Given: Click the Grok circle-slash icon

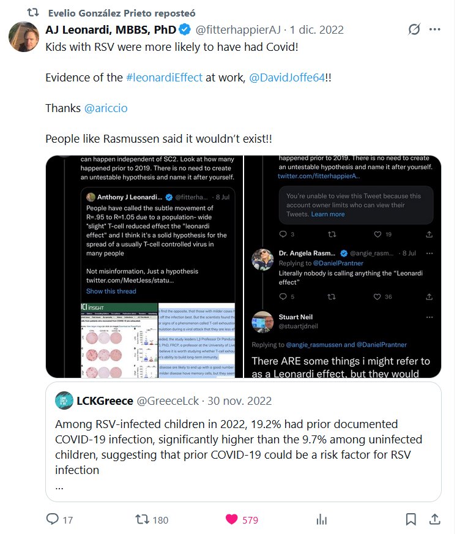Looking at the screenshot, I should pos(414,29).
